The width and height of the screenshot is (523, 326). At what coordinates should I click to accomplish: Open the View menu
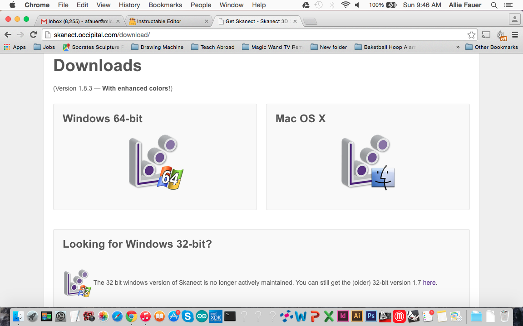click(x=104, y=5)
